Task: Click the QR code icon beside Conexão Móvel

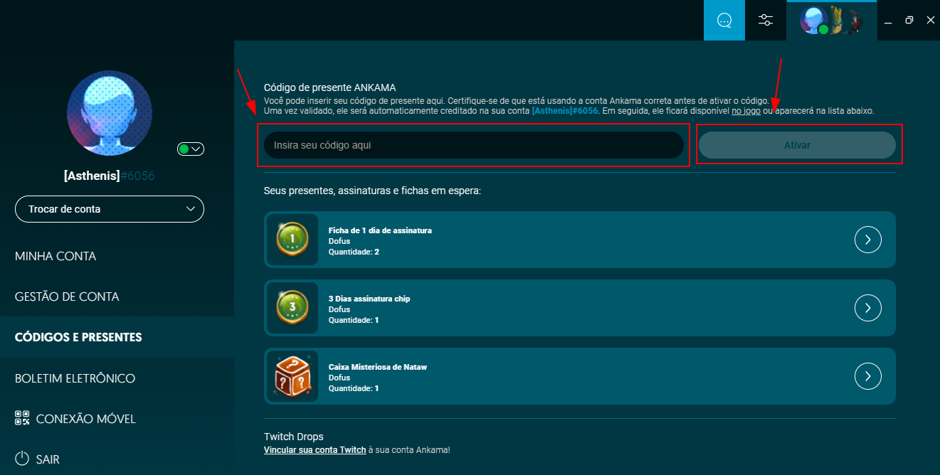Action: pyautogui.click(x=22, y=418)
